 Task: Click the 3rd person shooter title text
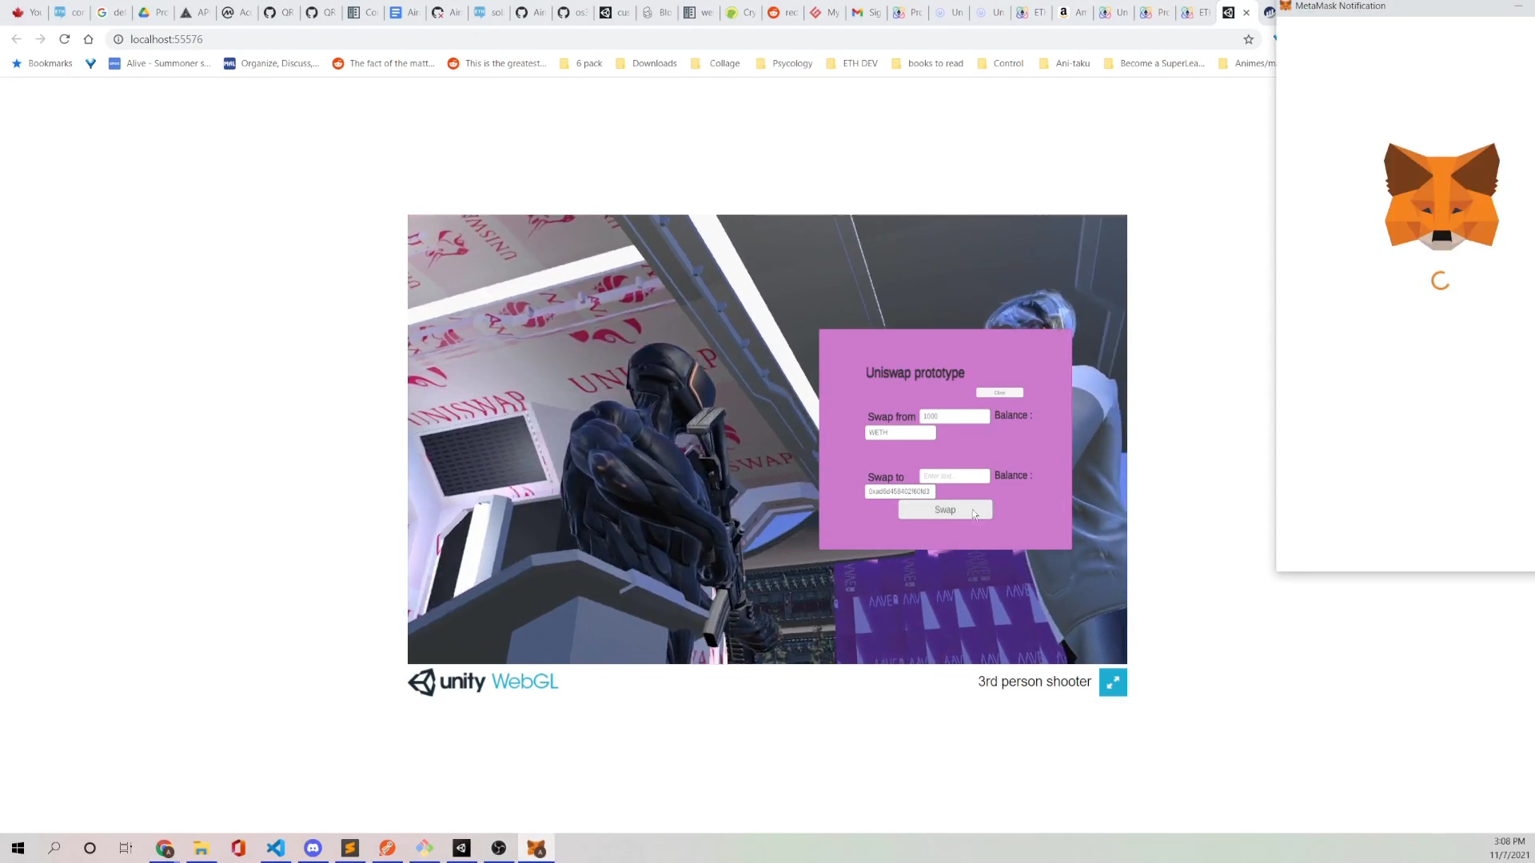1035,682
